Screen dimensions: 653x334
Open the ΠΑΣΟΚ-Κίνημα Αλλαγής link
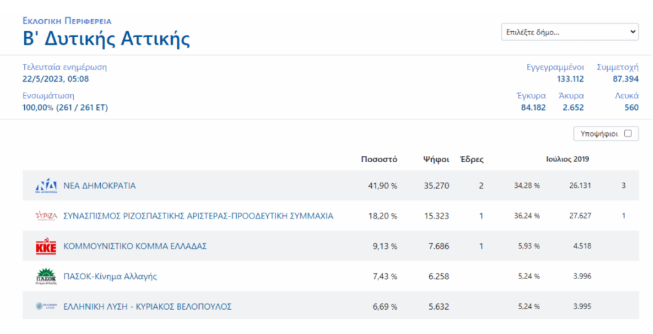pos(110,277)
